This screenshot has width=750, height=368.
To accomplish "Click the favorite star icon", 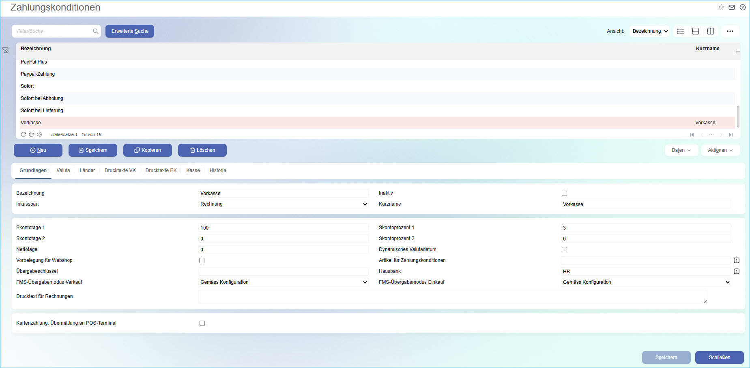I will [721, 7].
